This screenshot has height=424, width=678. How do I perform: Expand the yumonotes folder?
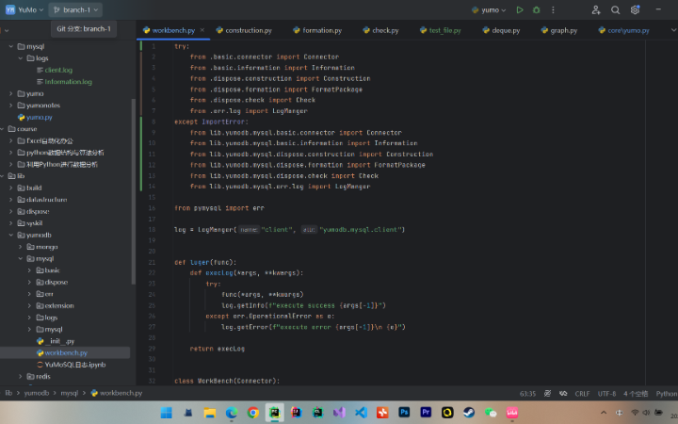click(10, 106)
